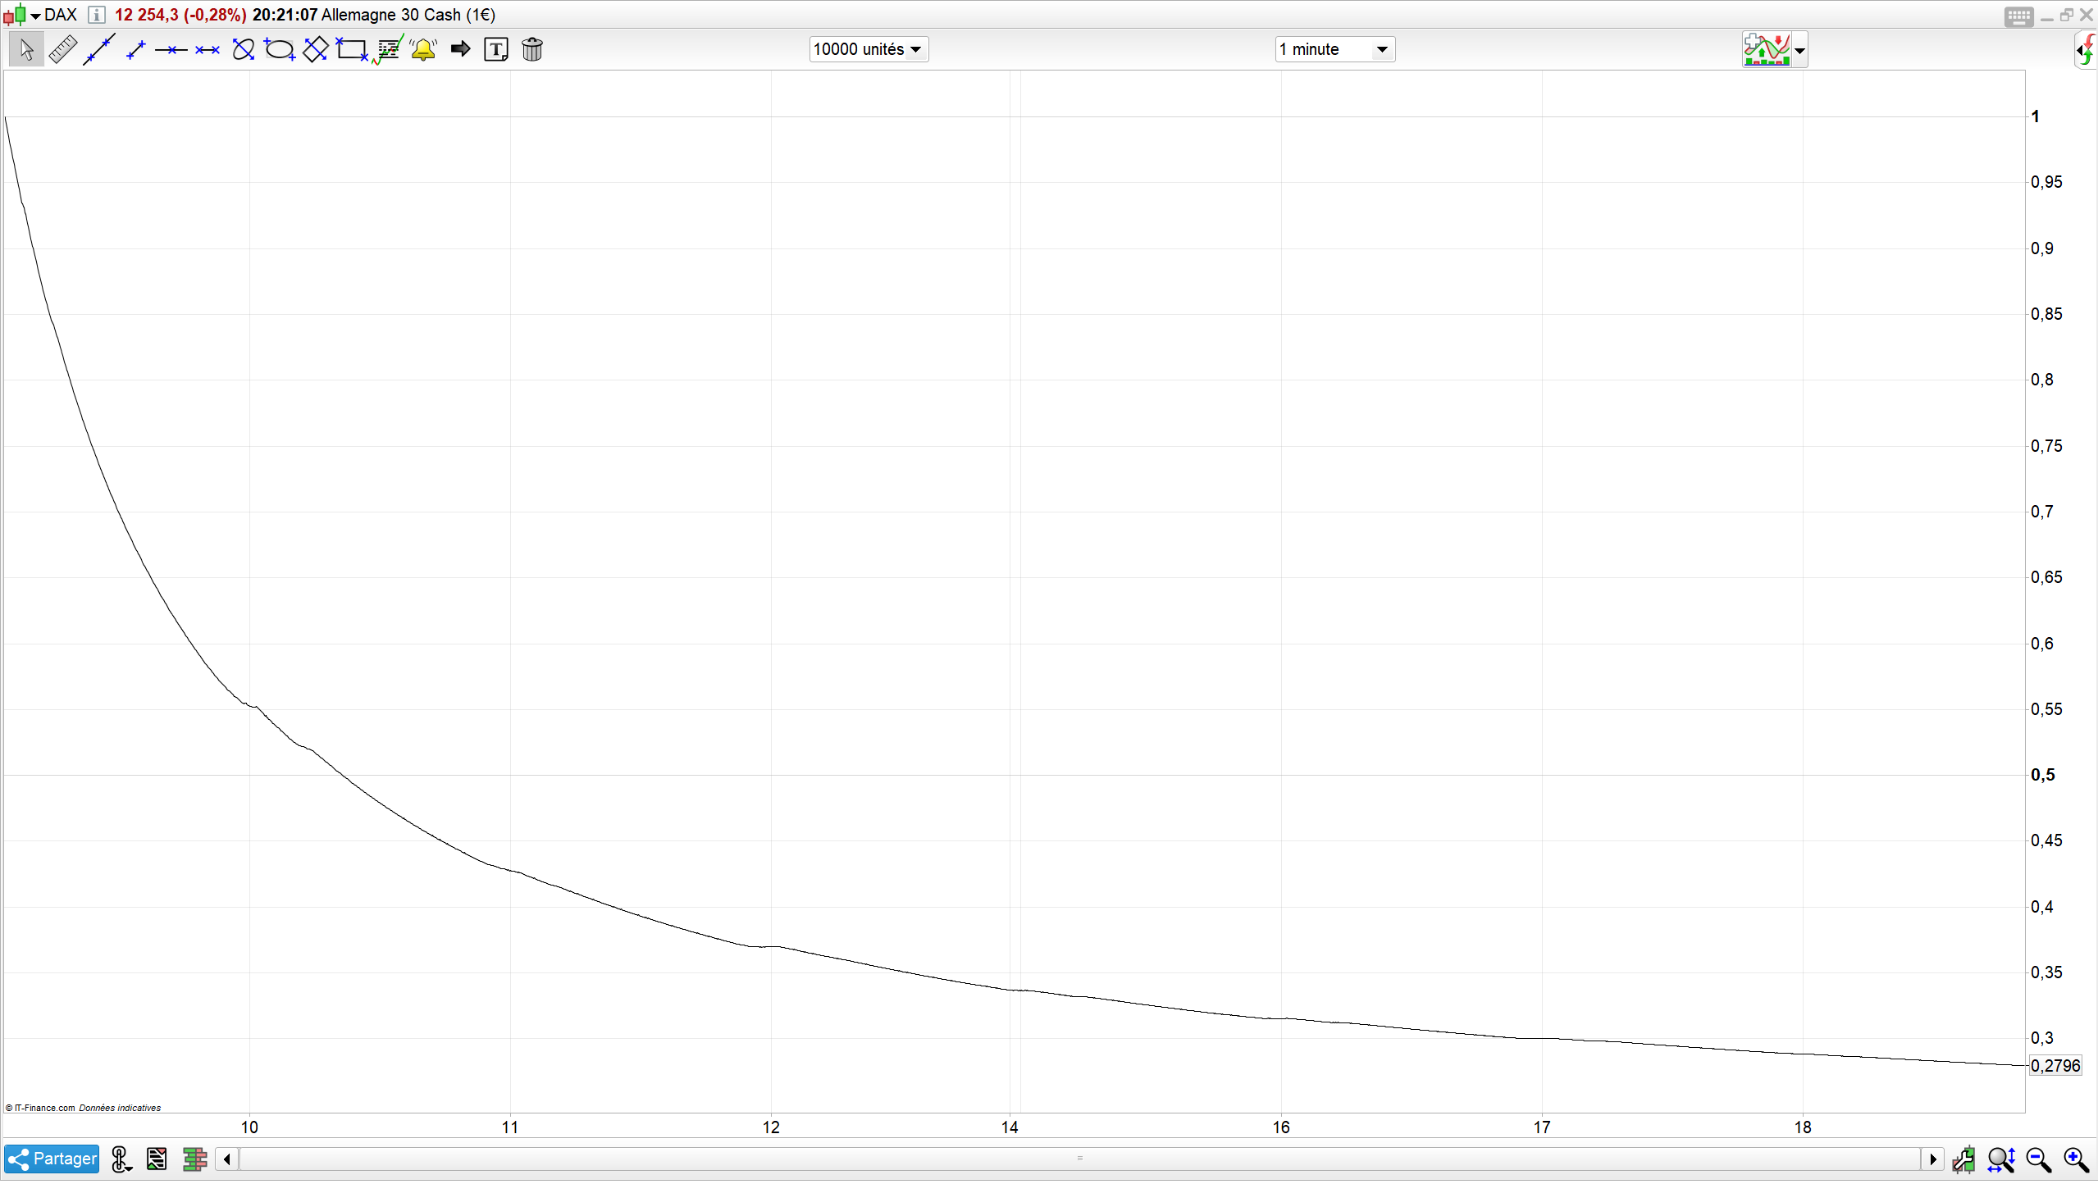Select the rectangle drawing tool

352,50
